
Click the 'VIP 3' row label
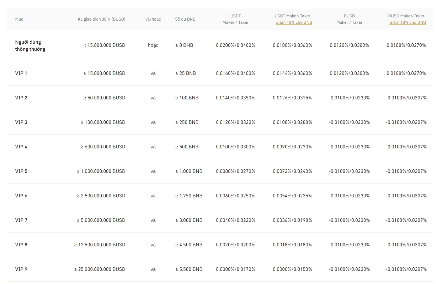click(x=21, y=122)
